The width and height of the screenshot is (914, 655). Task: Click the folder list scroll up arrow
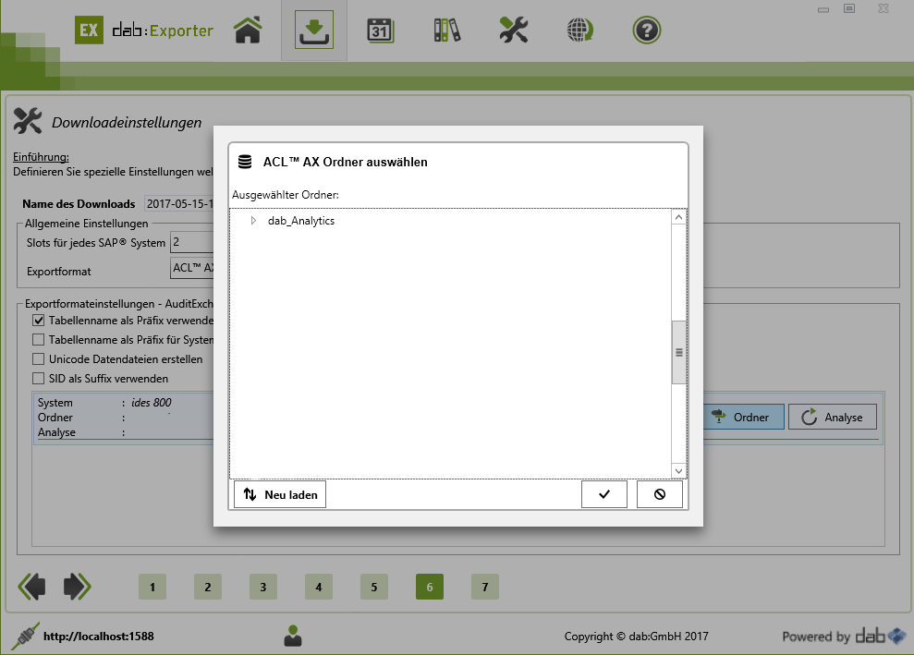(x=678, y=217)
